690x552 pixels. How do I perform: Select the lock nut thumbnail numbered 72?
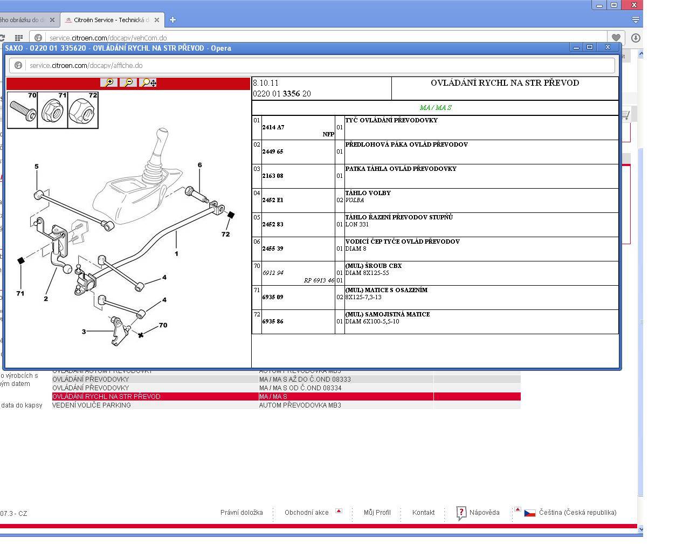pyautogui.click(x=83, y=110)
